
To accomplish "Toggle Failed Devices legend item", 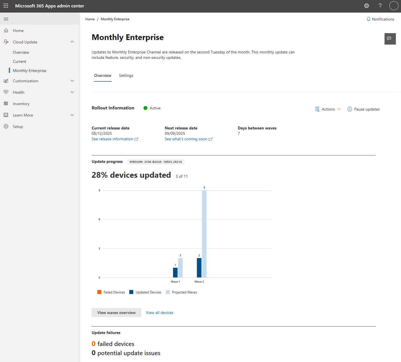I will click(111, 292).
